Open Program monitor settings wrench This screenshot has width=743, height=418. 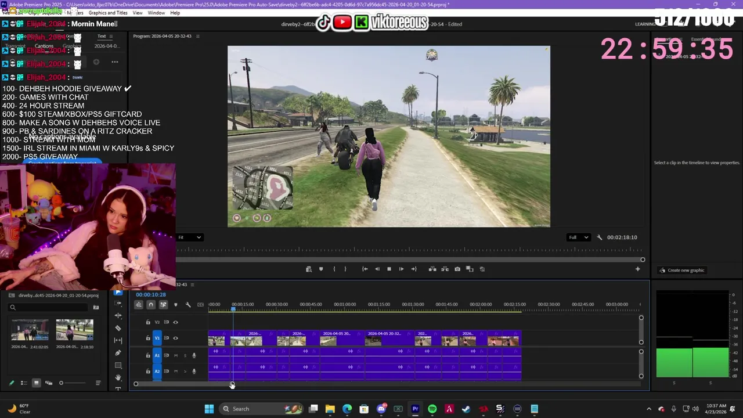(600, 237)
